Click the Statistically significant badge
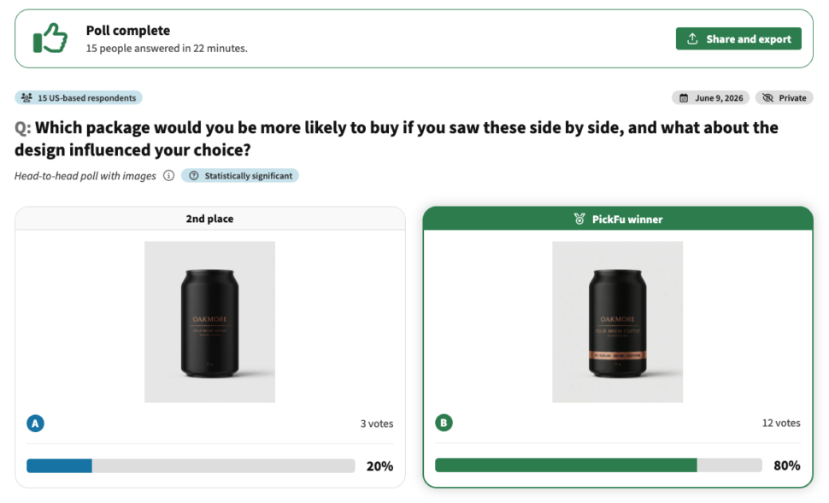Screen dimensions: 829x503 (240, 175)
